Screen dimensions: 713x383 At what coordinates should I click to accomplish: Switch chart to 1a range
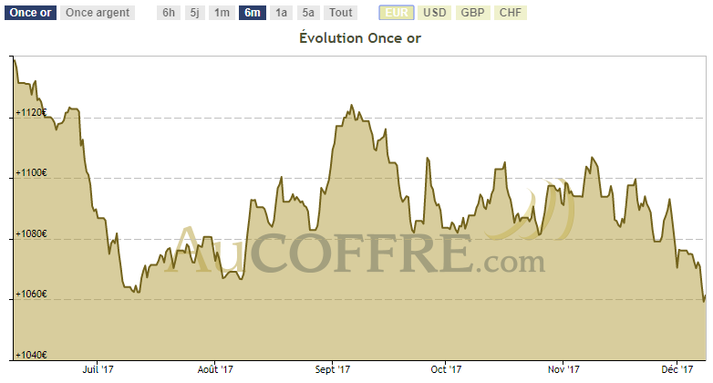281,13
